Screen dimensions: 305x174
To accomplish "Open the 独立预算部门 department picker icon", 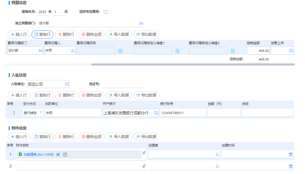I will [141, 23].
